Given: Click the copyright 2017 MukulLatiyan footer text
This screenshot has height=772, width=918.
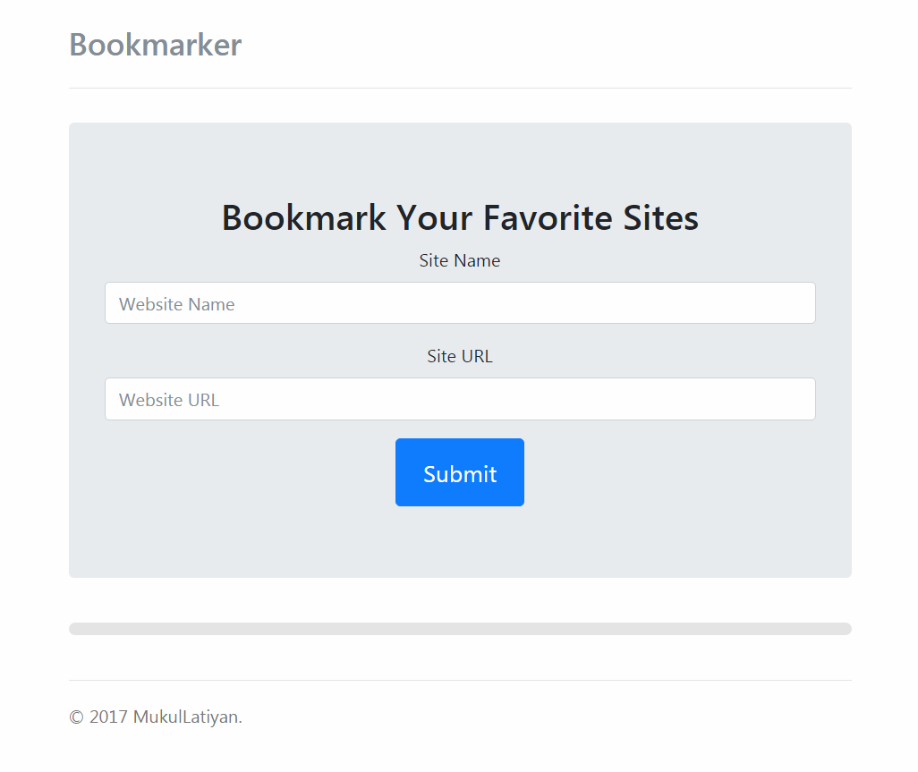Looking at the screenshot, I should (155, 717).
